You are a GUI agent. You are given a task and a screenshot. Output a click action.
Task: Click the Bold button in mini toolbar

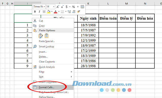point(35,12)
